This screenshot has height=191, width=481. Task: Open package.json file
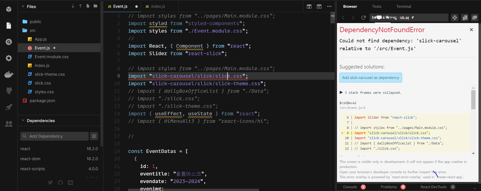click(x=42, y=101)
